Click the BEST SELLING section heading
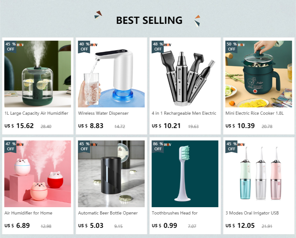 pos(149,20)
